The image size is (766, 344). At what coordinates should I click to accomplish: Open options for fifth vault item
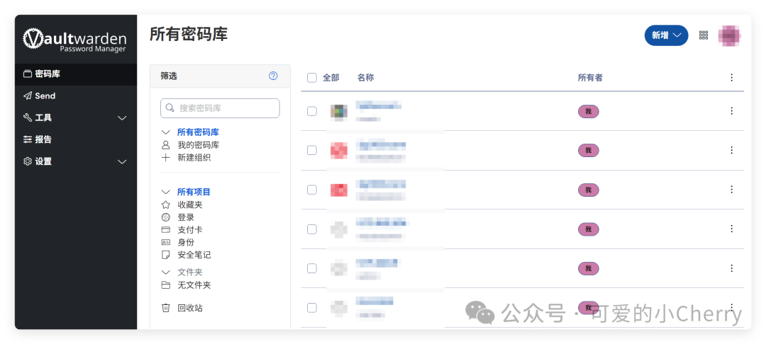point(731,268)
